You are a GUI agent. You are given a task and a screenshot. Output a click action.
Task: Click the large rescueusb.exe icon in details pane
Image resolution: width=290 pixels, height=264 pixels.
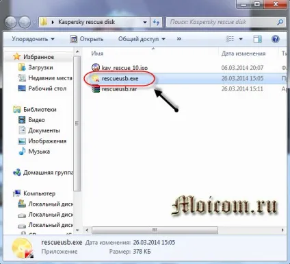23,248
